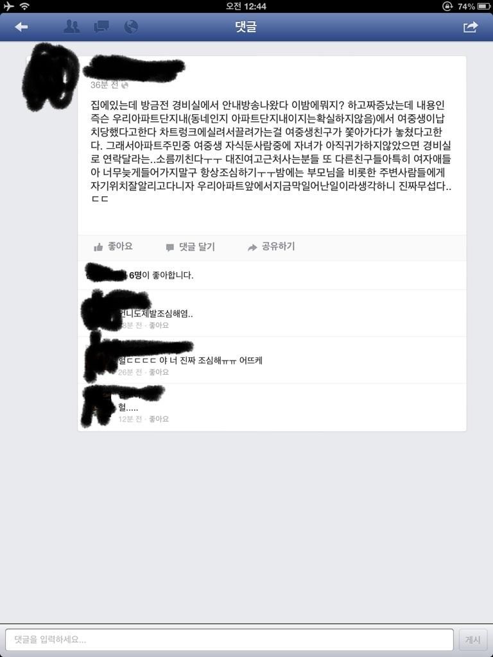Click the 게시 post button

(473, 640)
